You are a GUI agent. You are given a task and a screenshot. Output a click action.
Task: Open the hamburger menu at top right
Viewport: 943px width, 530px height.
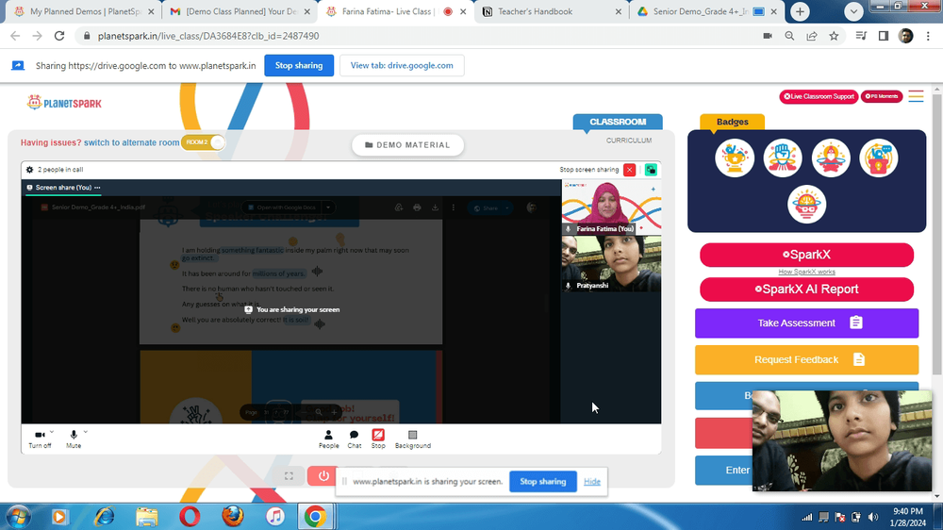pos(916,96)
